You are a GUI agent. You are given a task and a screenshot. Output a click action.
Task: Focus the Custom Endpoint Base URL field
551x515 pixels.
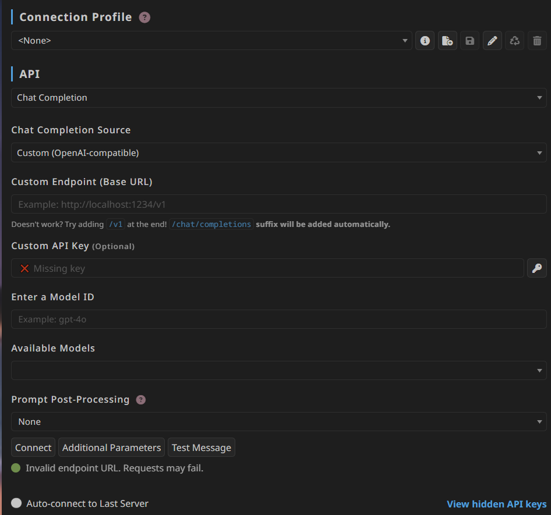(279, 204)
